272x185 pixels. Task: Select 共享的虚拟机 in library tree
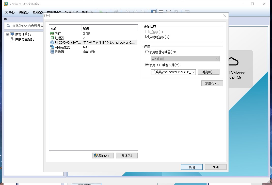(x=24, y=39)
